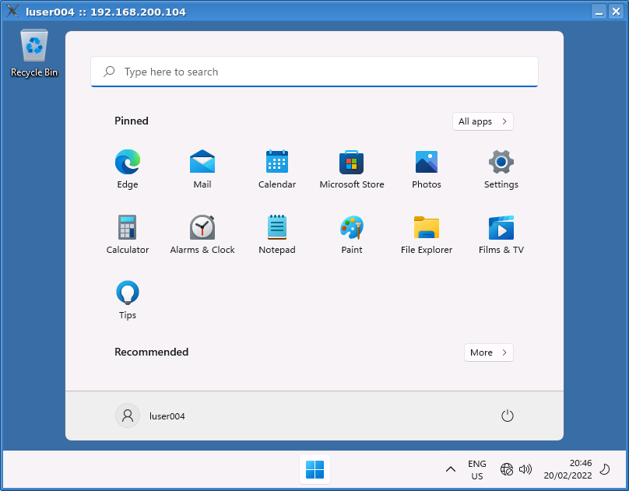Viewport: 629px width, 491px height.
Task: Click the 'Type here to search' box
Action: point(314,72)
